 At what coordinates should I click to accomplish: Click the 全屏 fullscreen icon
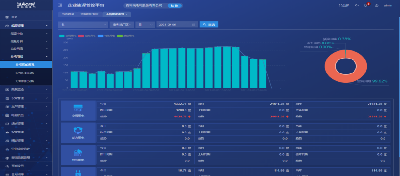tap(340, 5)
